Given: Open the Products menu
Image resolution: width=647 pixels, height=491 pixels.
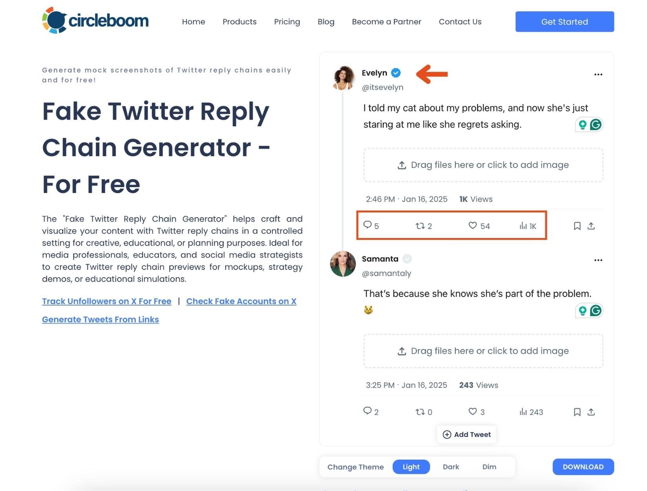Looking at the screenshot, I should tap(239, 22).
